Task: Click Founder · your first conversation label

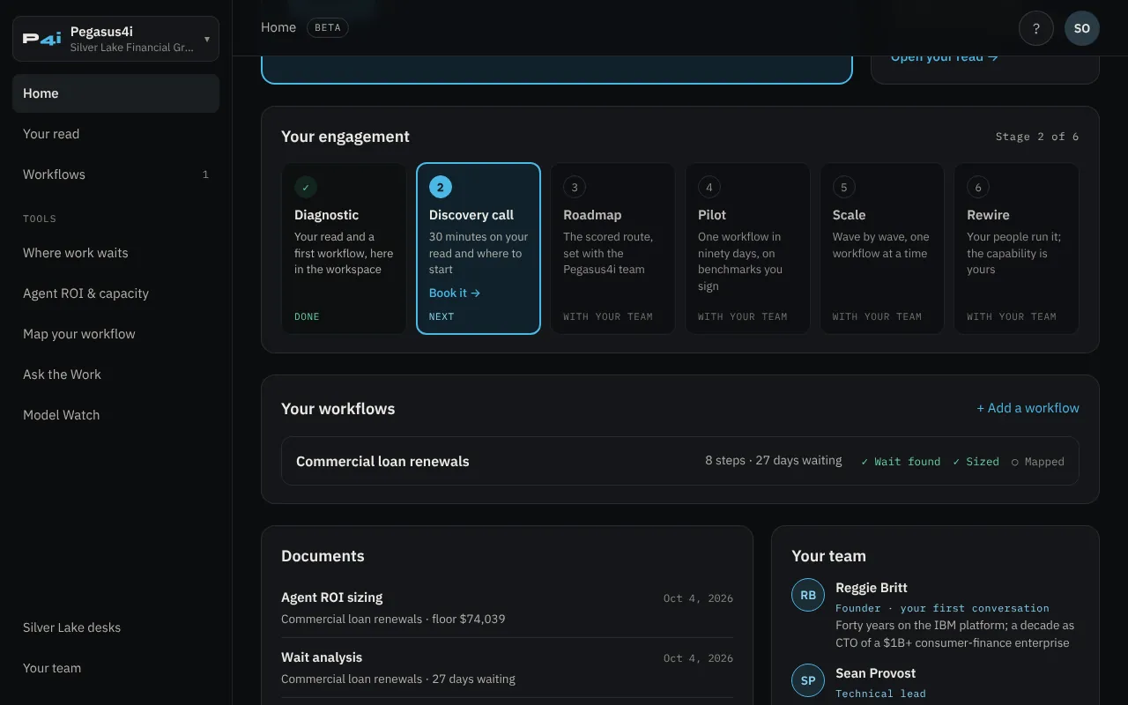Action: [942, 608]
